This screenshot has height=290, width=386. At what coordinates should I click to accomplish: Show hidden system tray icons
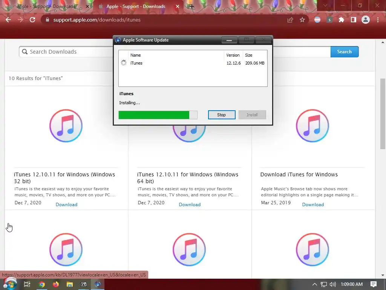click(315, 284)
